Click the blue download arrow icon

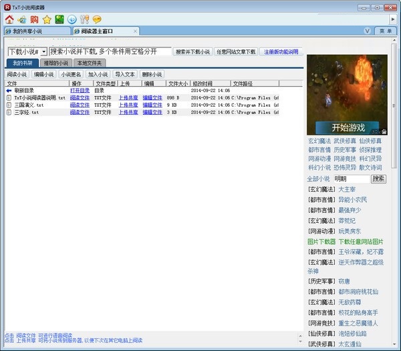tap(72, 19)
